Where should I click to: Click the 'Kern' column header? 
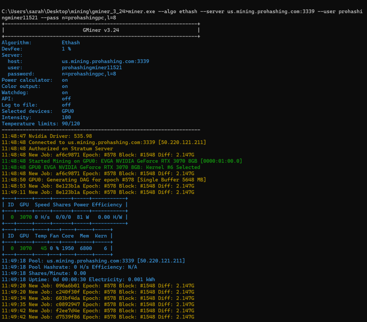point(101,236)
